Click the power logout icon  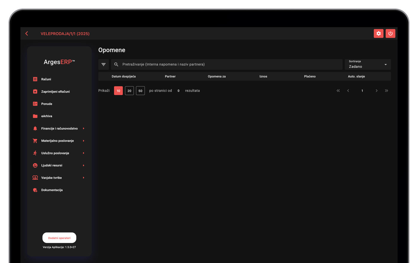[x=391, y=33]
